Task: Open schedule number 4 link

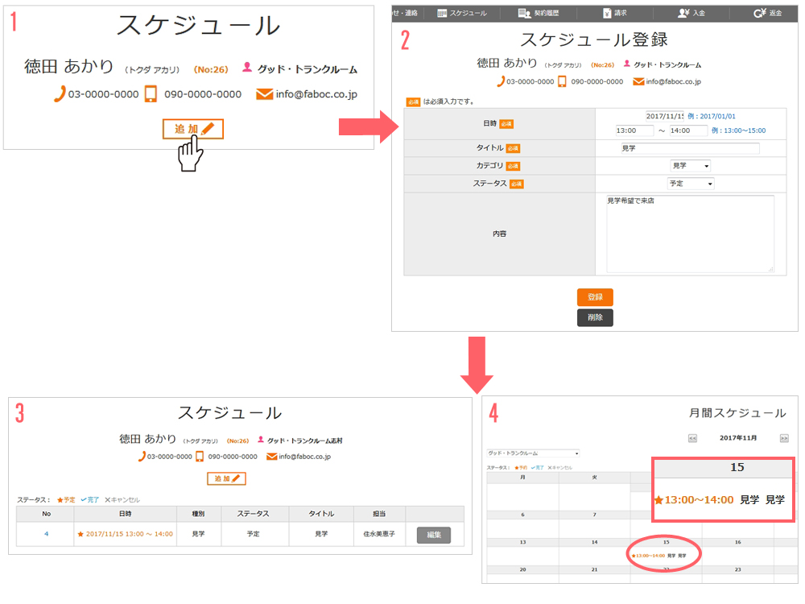Action: (46, 534)
